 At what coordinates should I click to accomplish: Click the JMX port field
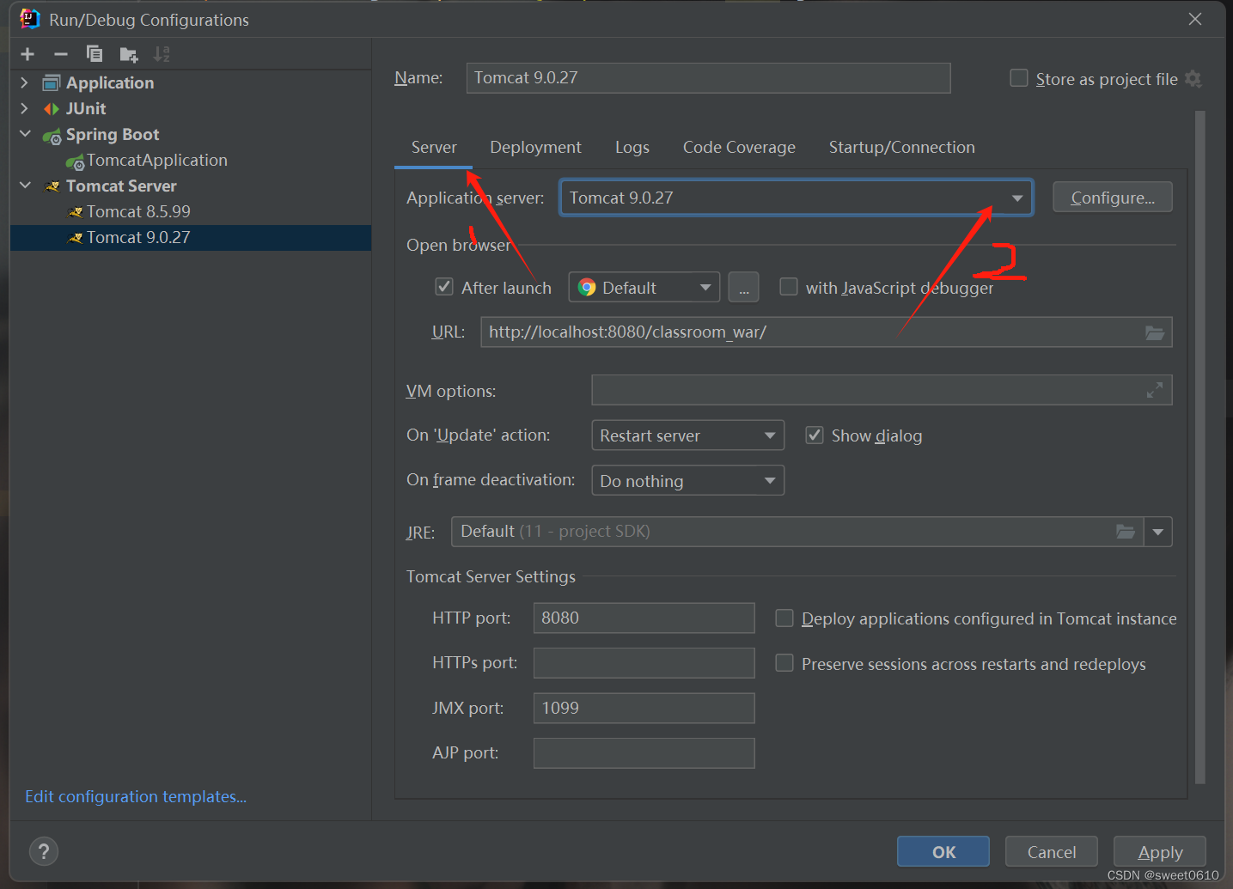644,708
